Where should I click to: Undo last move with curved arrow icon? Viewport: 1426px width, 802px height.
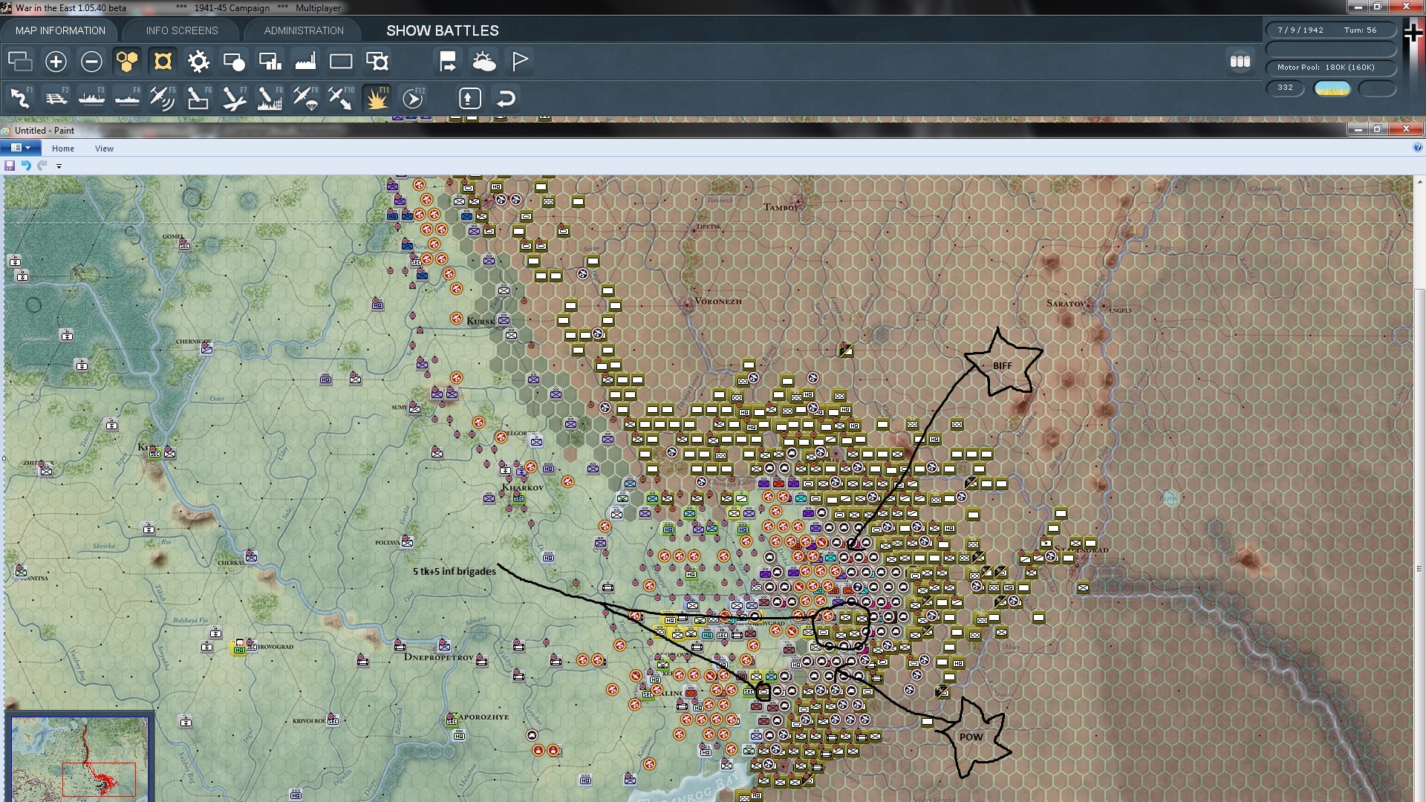click(x=506, y=98)
